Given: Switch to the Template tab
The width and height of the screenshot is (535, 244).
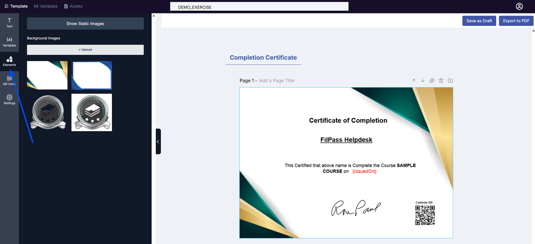Looking at the screenshot, I should tap(16, 6).
